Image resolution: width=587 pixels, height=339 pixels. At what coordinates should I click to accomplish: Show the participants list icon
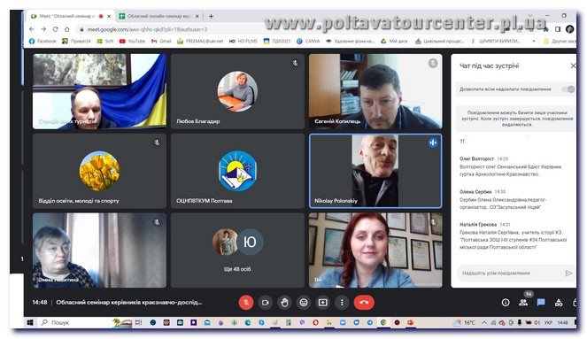[523, 303]
